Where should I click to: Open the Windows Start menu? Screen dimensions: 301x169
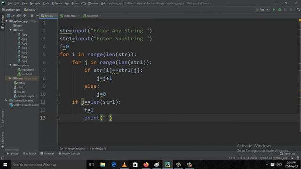[5, 165]
